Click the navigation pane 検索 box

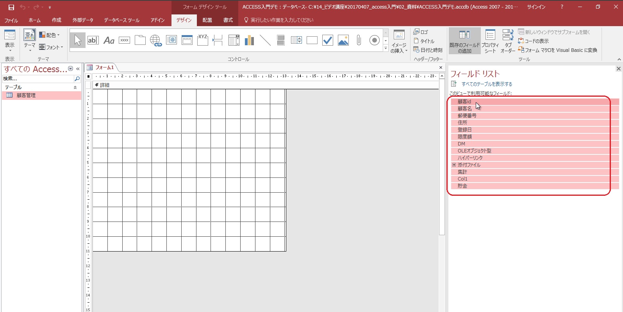point(38,79)
